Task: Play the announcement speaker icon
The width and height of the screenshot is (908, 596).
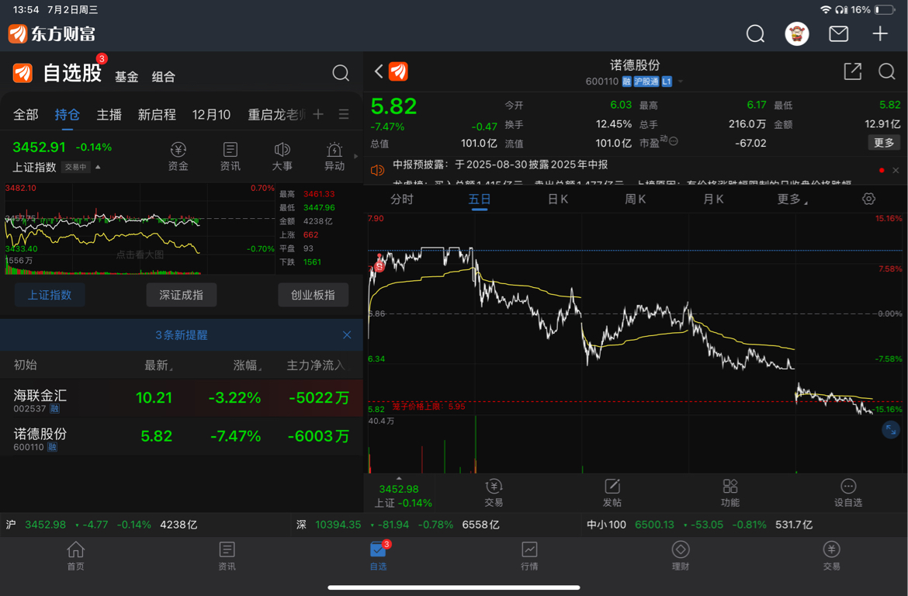Action: click(x=378, y=170)
